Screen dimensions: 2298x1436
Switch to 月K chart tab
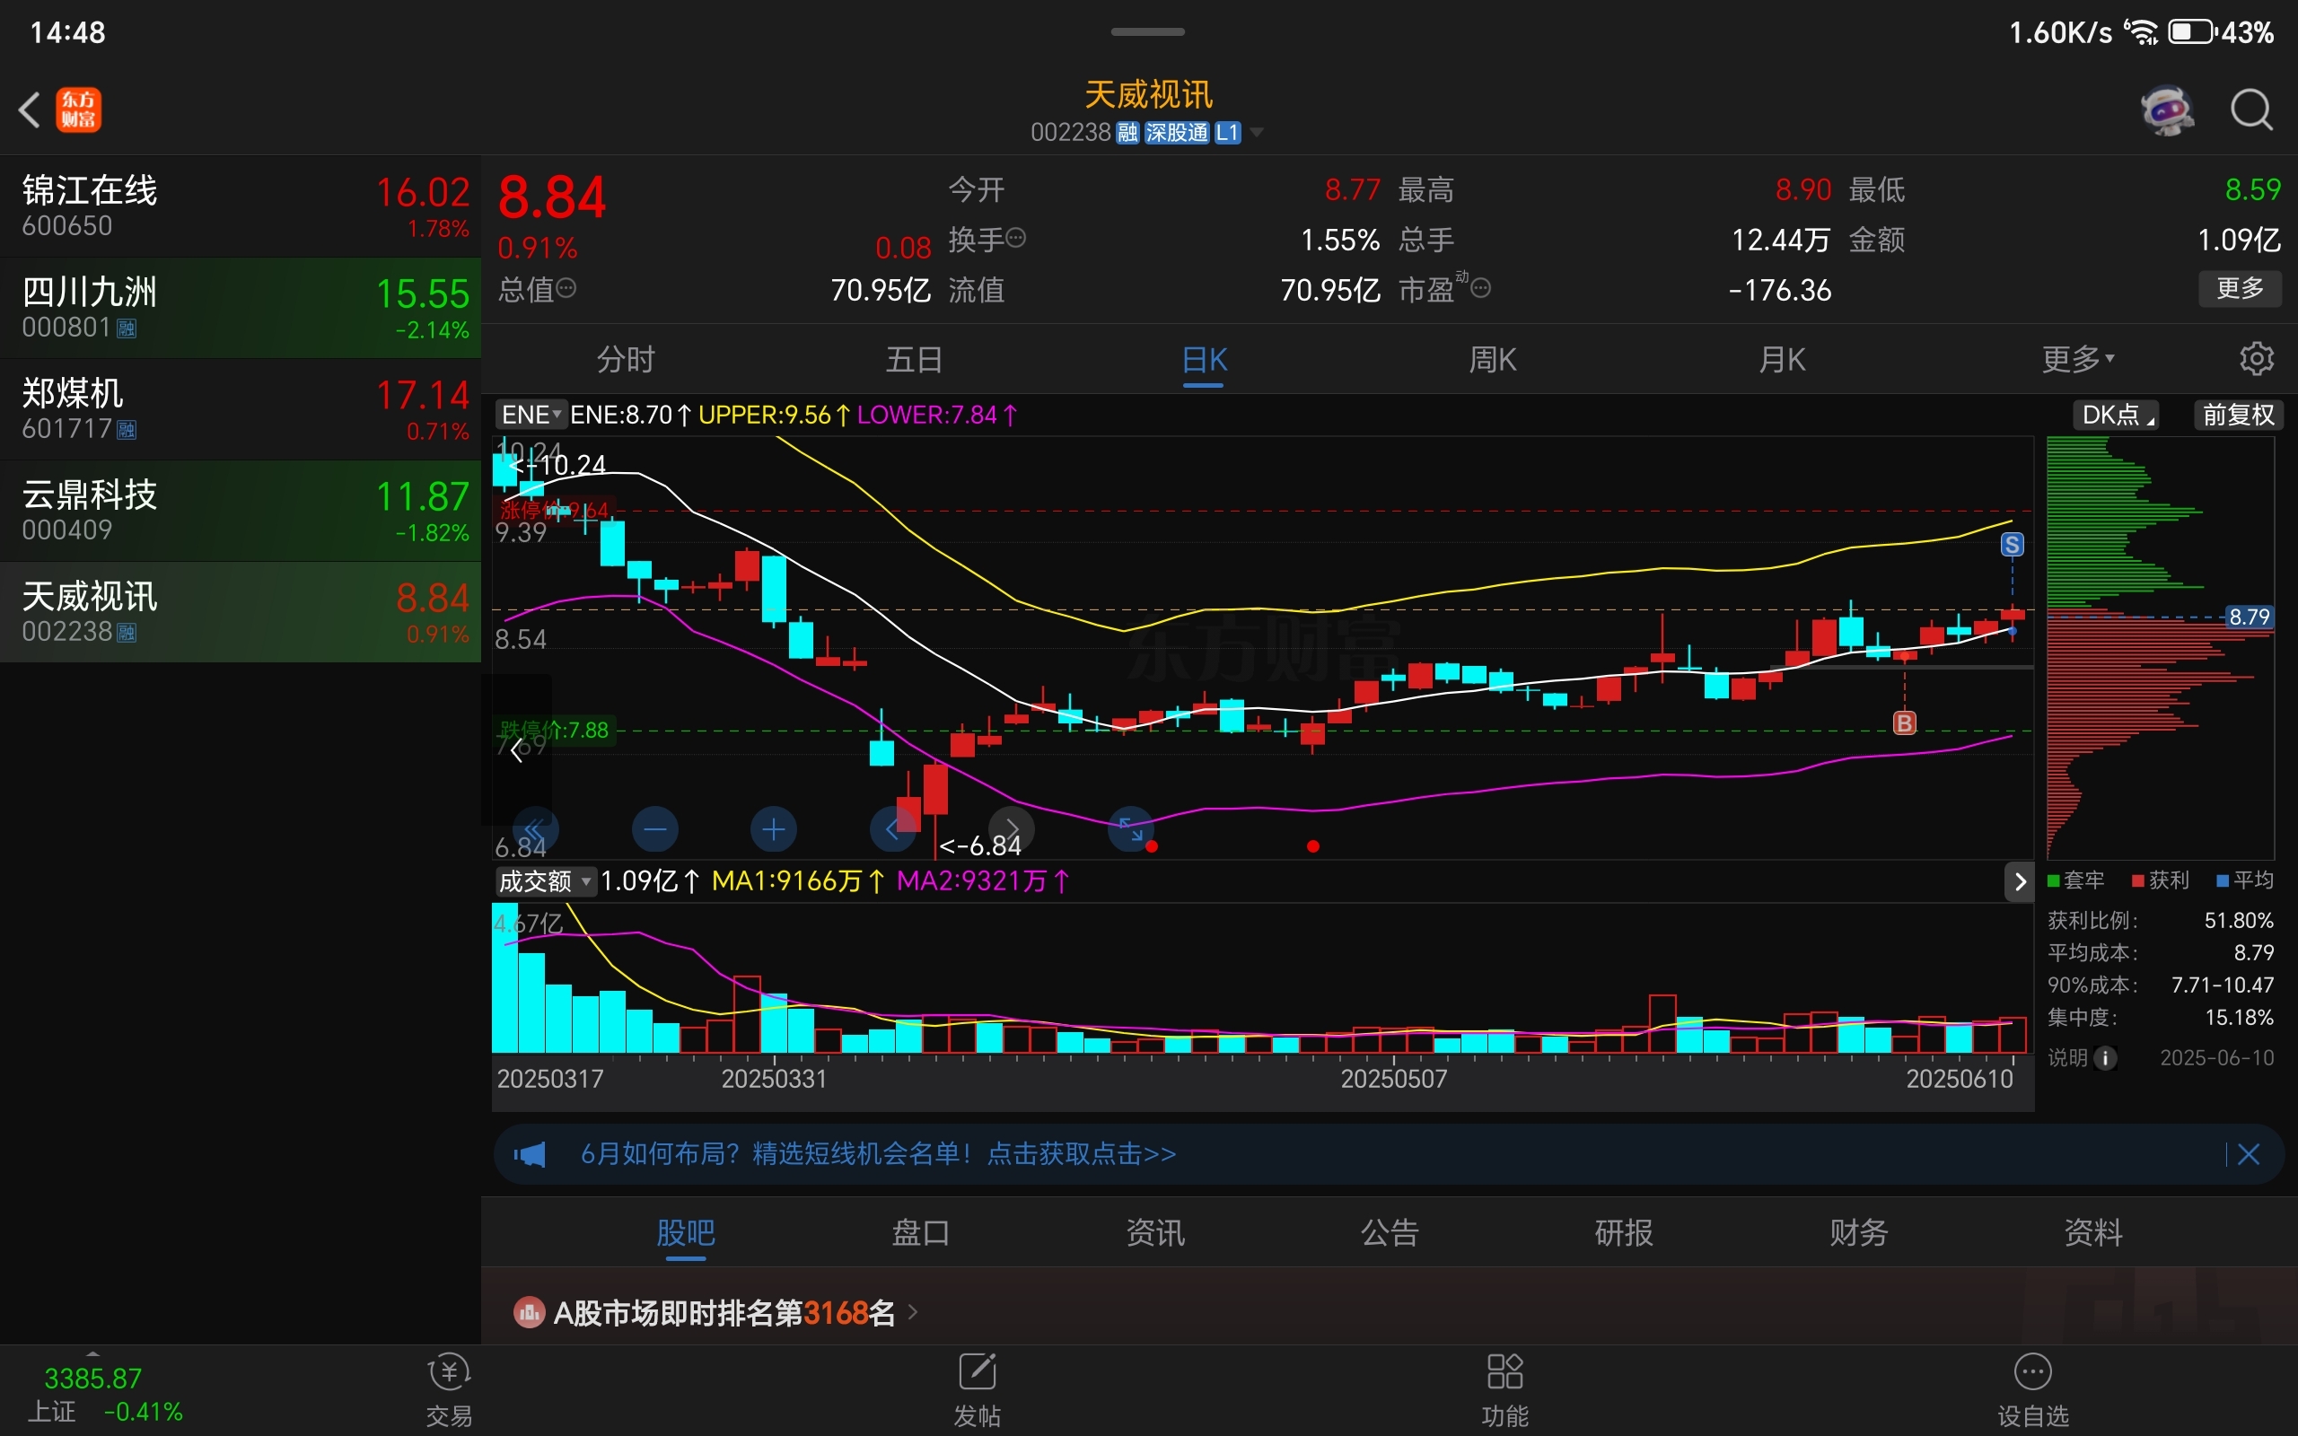(x=1782, y=359)
